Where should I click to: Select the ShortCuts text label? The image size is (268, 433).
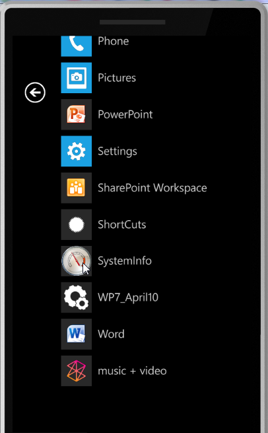122,225
